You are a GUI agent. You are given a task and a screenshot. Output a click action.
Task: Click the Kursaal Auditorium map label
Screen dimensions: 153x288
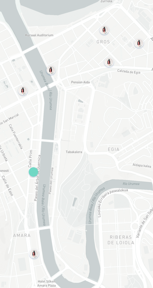click(39, 35)
